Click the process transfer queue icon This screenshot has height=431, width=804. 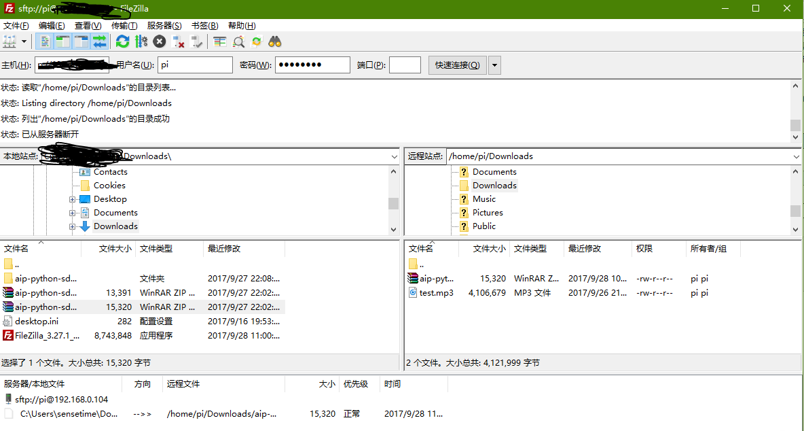tap(141, 41)
